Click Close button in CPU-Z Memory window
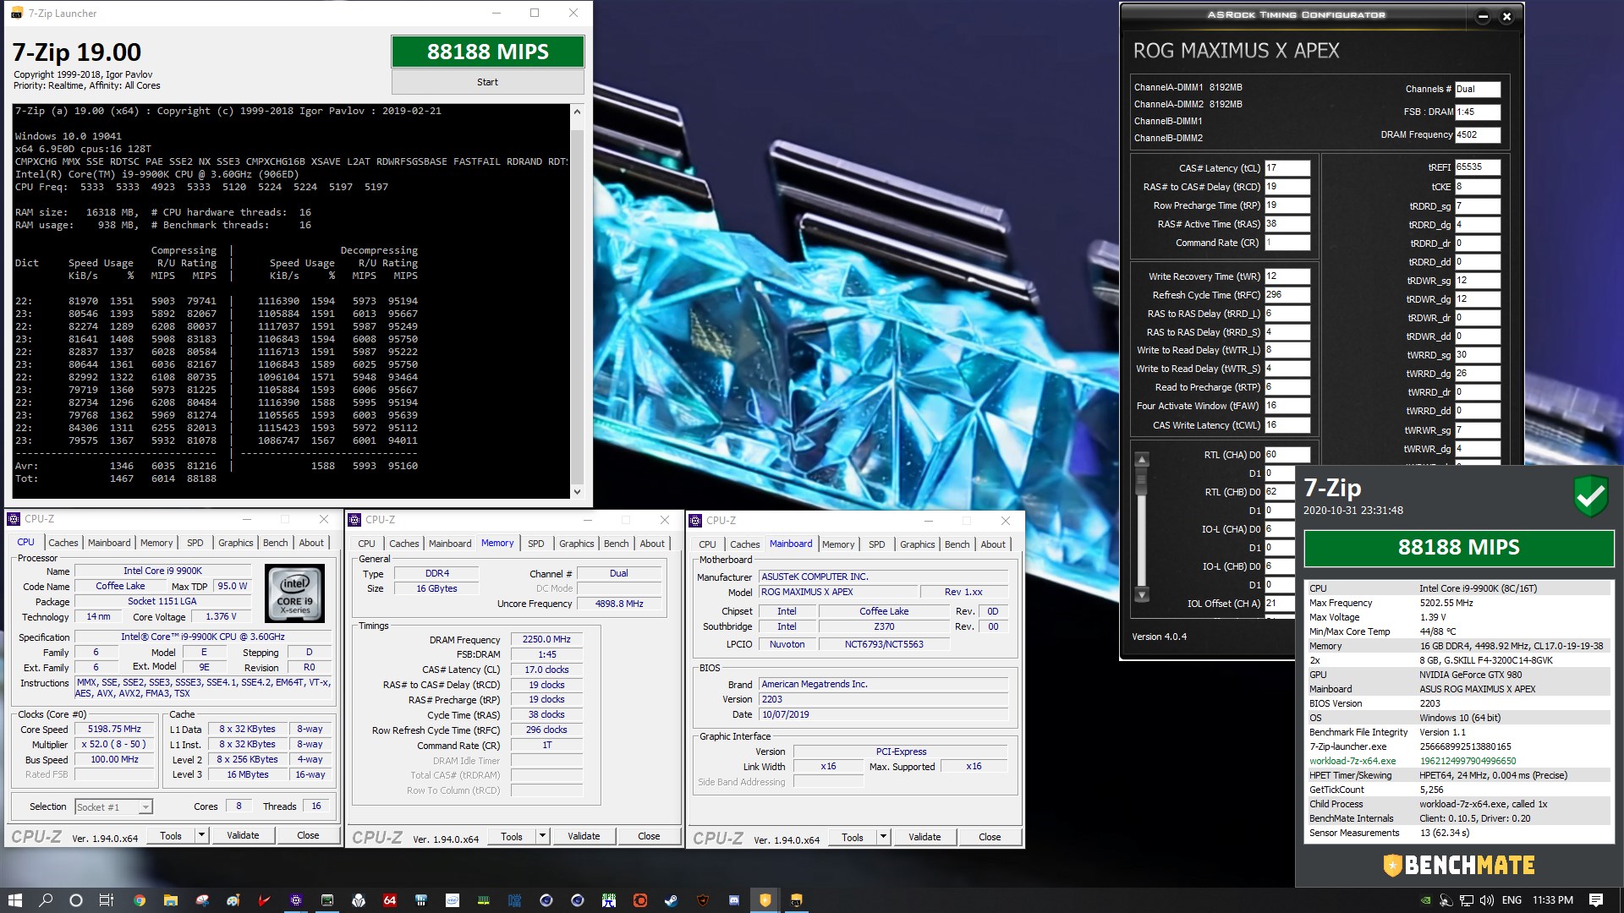Viewport: 1624px width, 913px height. click(649, 836)
